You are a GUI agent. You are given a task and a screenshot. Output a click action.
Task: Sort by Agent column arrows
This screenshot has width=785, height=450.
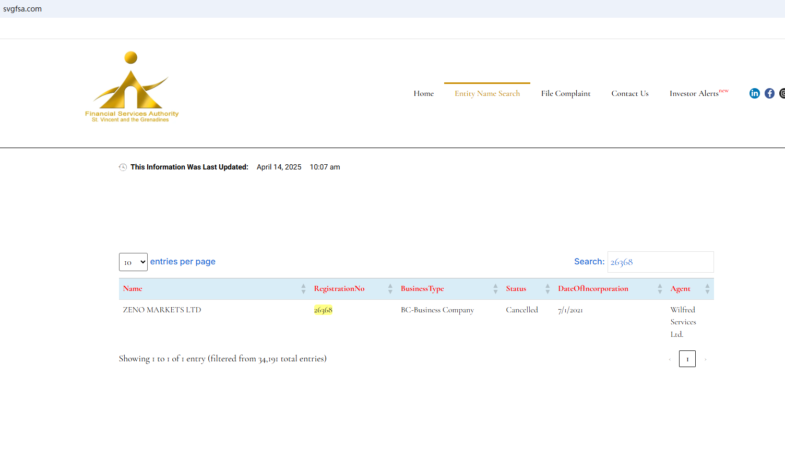(707, 289)
